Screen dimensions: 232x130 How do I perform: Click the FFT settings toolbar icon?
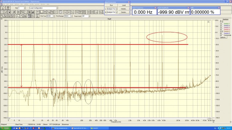coord(38,12)
